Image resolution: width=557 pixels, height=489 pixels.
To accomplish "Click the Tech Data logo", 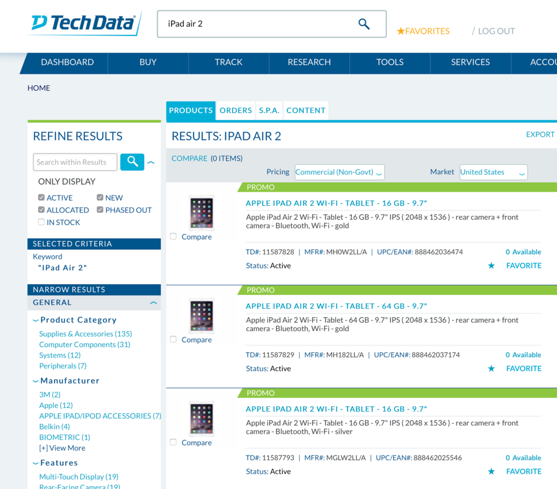I will point(85,23).
